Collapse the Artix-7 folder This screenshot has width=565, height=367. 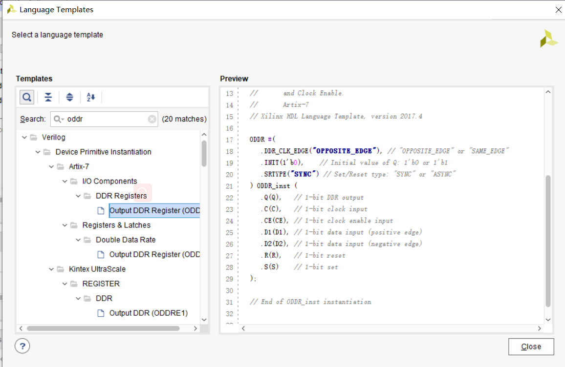pos(52,166)
